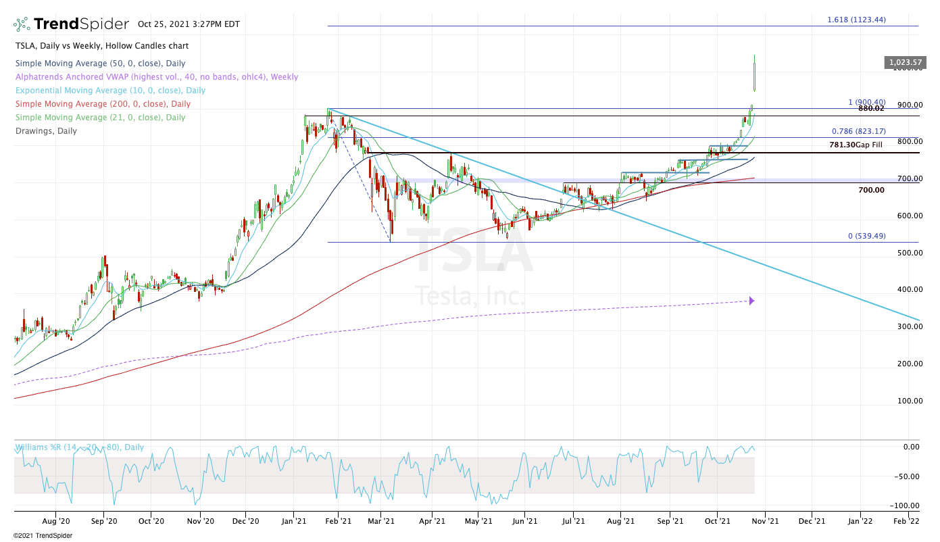Click the 880.02 price level label
Image resolution: width=940 pixels, height=542 pixels.
click(872, 108)
